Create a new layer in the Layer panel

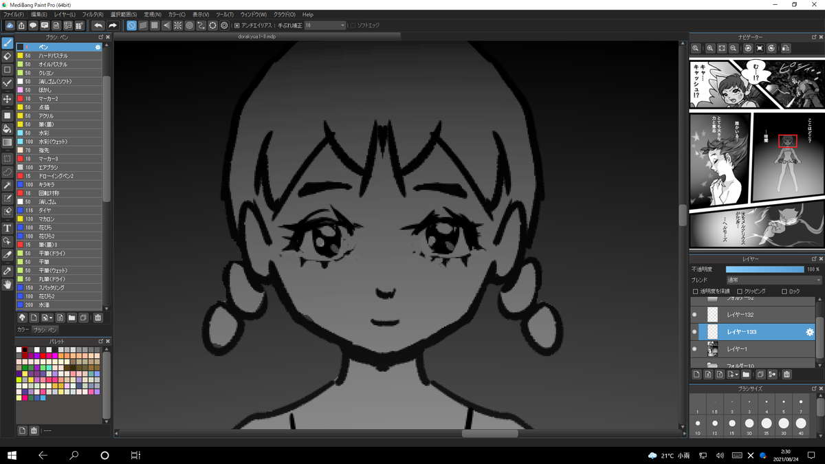(x=696, y=375)
